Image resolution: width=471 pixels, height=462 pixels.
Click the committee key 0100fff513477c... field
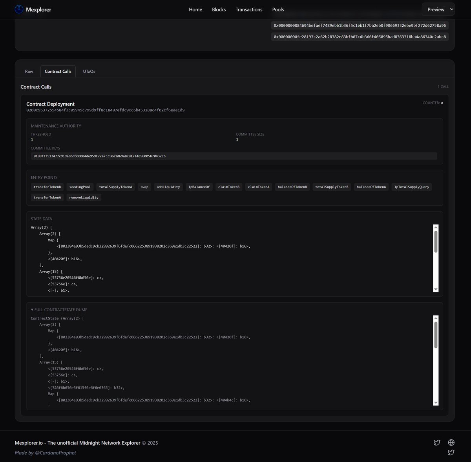point(234,156)
